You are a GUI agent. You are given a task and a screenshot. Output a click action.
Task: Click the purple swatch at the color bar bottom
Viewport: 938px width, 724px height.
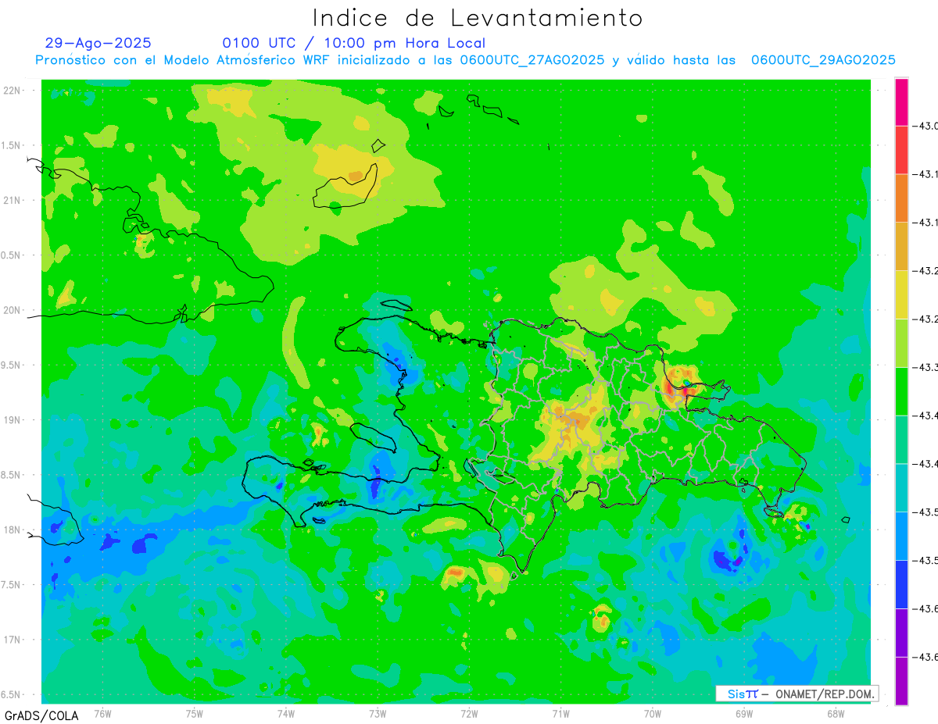coord(901,680)
